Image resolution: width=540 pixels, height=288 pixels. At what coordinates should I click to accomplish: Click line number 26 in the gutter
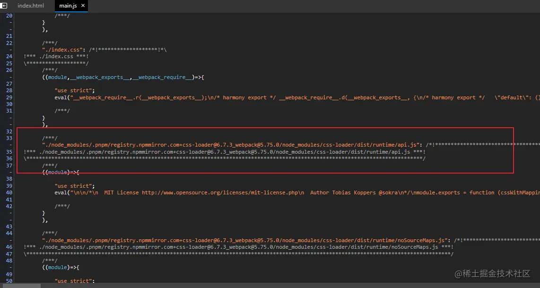(9, 70)
